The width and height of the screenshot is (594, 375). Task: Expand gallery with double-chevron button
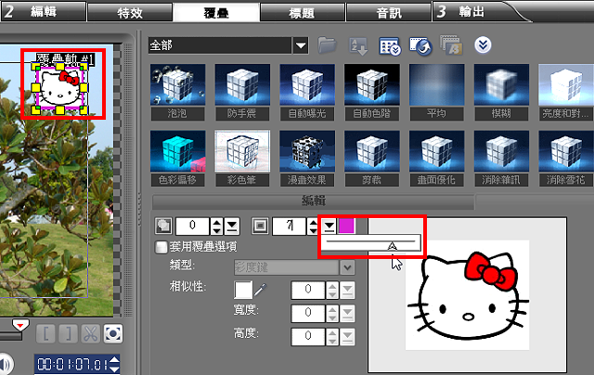pyautogui.click(x=483, y=45)
